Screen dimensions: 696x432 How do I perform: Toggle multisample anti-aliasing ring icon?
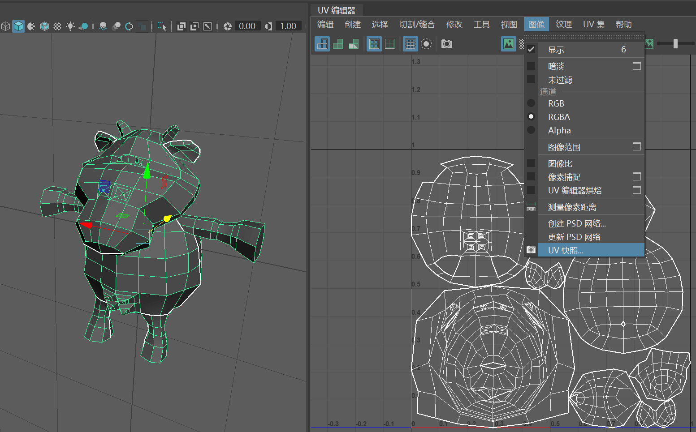(129, 26)
